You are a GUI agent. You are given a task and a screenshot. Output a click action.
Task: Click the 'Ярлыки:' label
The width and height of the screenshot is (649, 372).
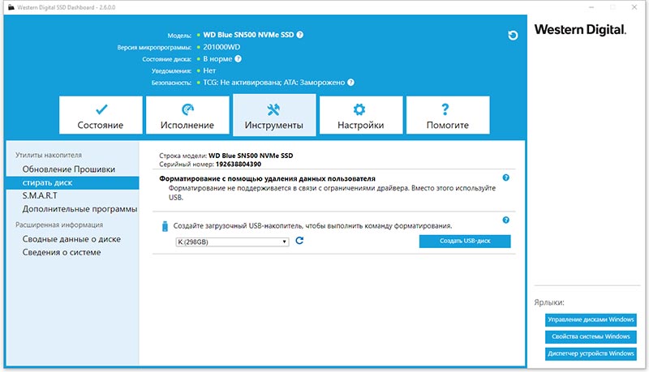tap(549, 302)
